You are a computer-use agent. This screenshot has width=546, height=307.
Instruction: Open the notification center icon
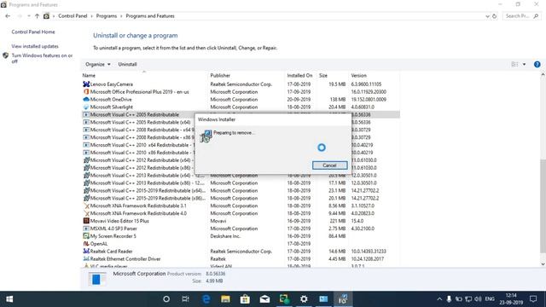click(533, 299)
